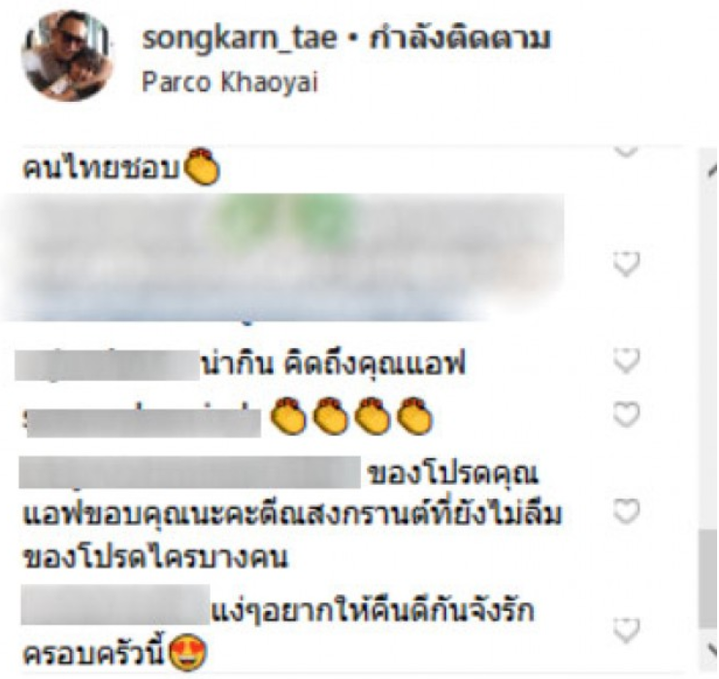Click the scrollbar track above the thumb
The height and width of the screenshot is (679, 719).
click(708, 353)
